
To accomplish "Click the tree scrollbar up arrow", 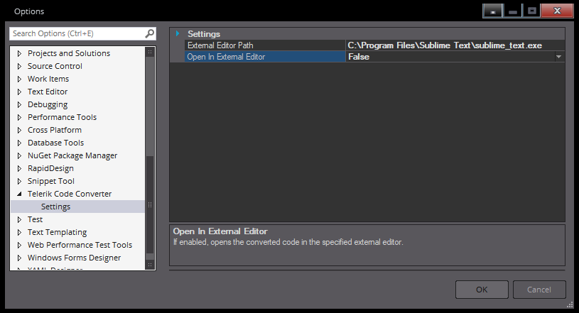I will coord(150,52).
